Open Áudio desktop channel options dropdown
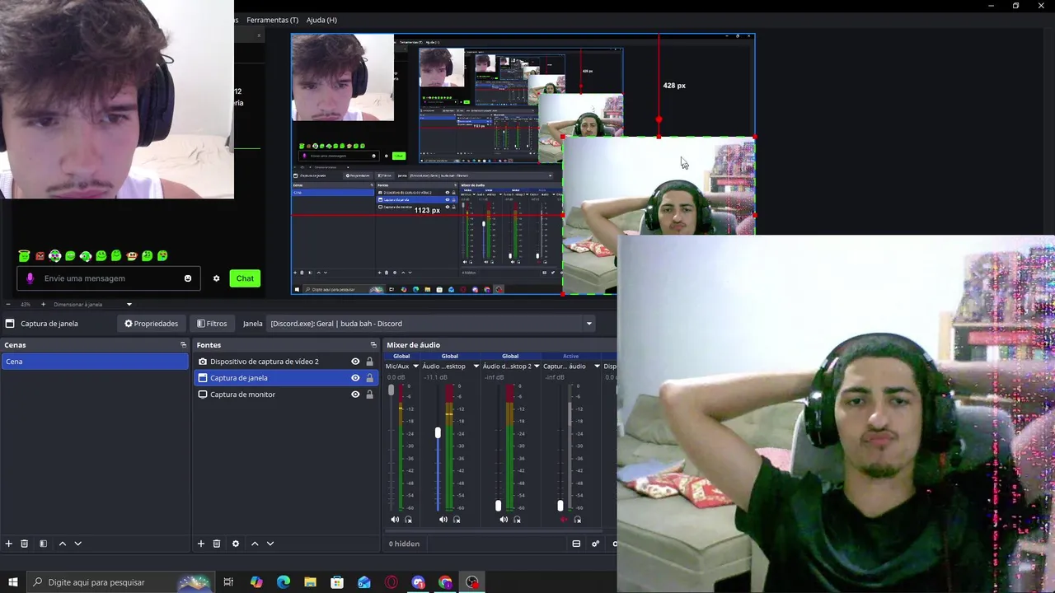This screenshot has width=1055, height=593. pos(476,367)
